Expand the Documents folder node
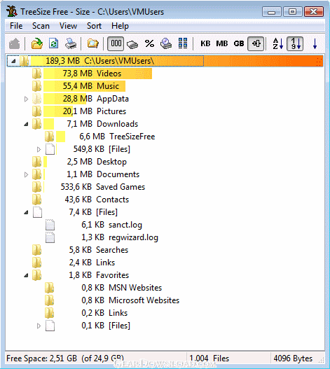The image size is (330, 369). [26, 174]
